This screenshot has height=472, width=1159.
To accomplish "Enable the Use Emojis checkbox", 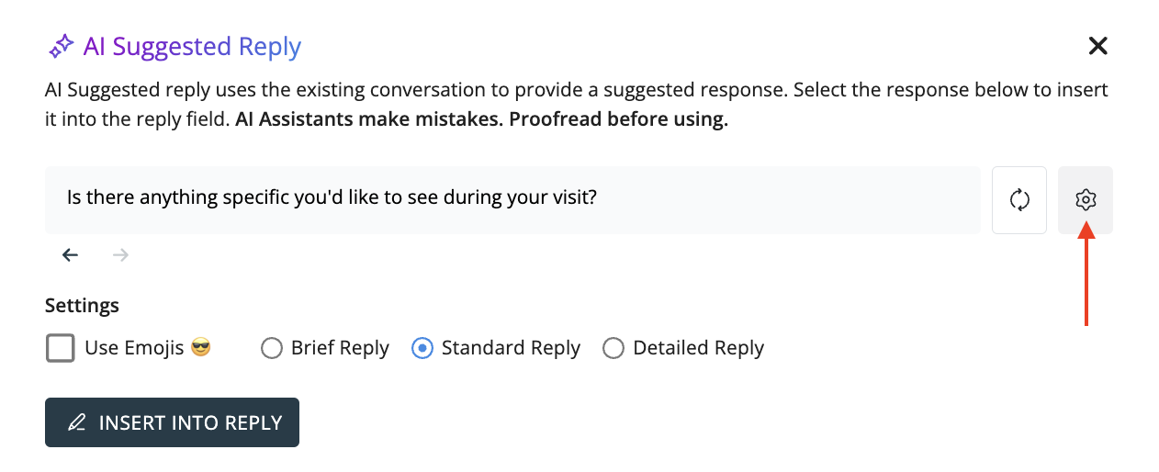I will [61, 349].
